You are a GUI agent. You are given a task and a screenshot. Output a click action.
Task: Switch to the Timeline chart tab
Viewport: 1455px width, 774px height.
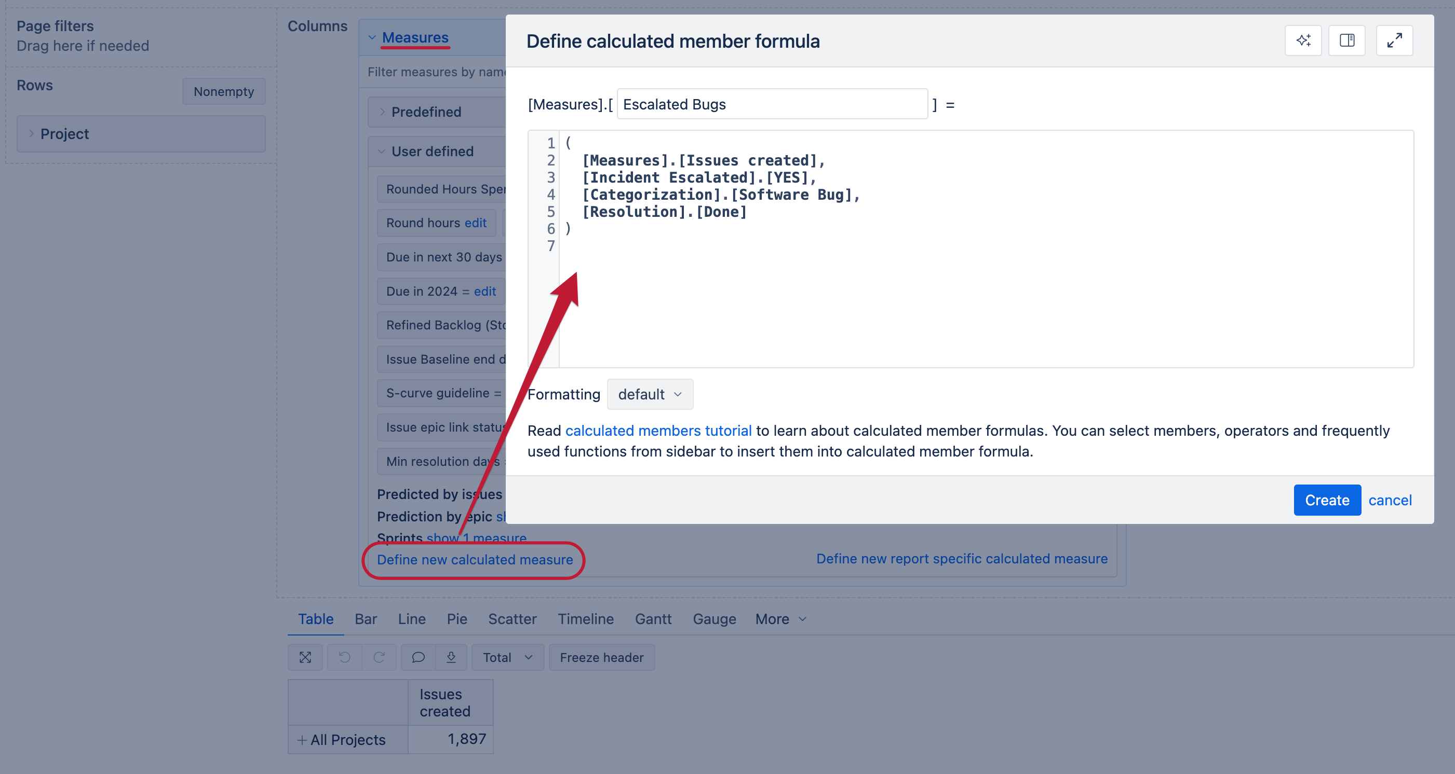(585, 619)
